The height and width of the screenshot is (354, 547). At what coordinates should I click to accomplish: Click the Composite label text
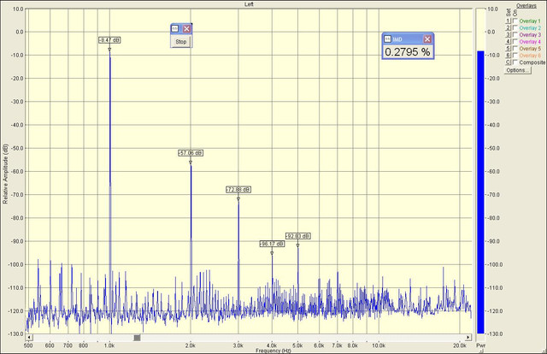532,62
